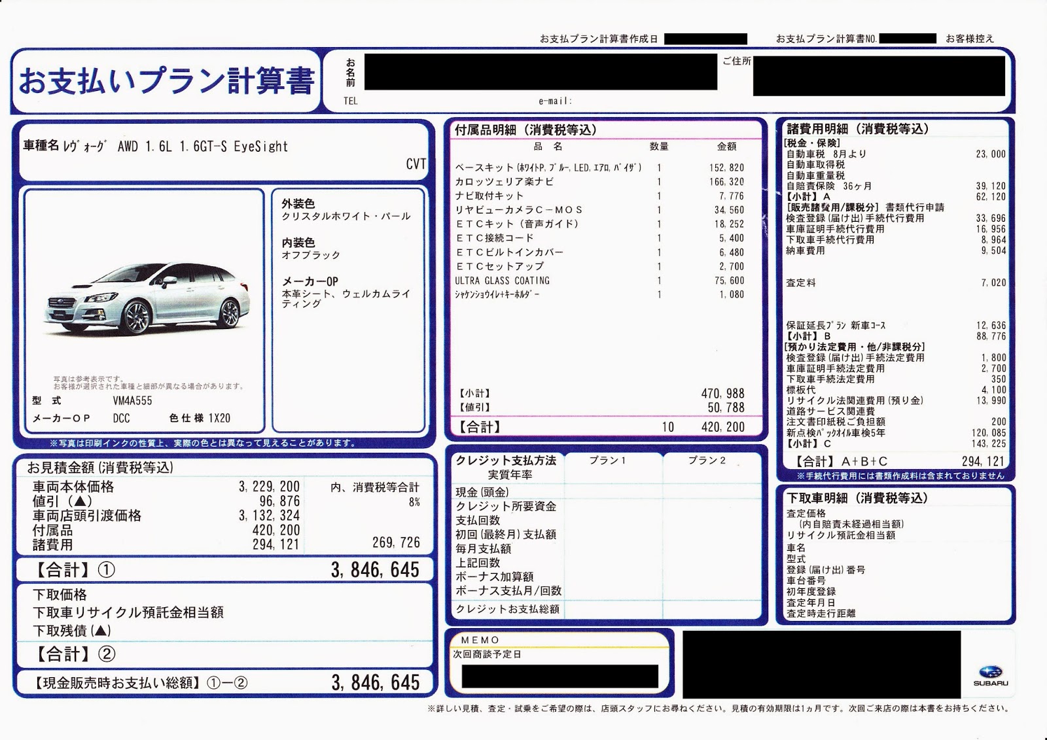
Task: Click the '本革シート、ウェルカムライティング' option text
Action: (346, 298)
